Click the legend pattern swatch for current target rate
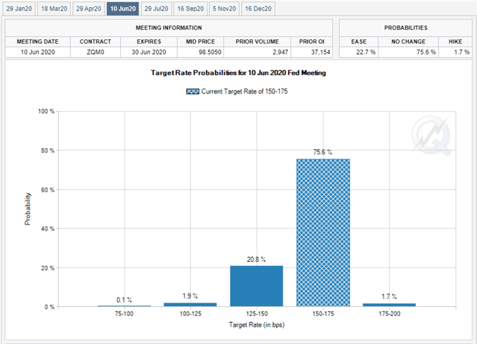Image resolution: width=477 pixels, height=344 pixels. (x=192, y=91)
